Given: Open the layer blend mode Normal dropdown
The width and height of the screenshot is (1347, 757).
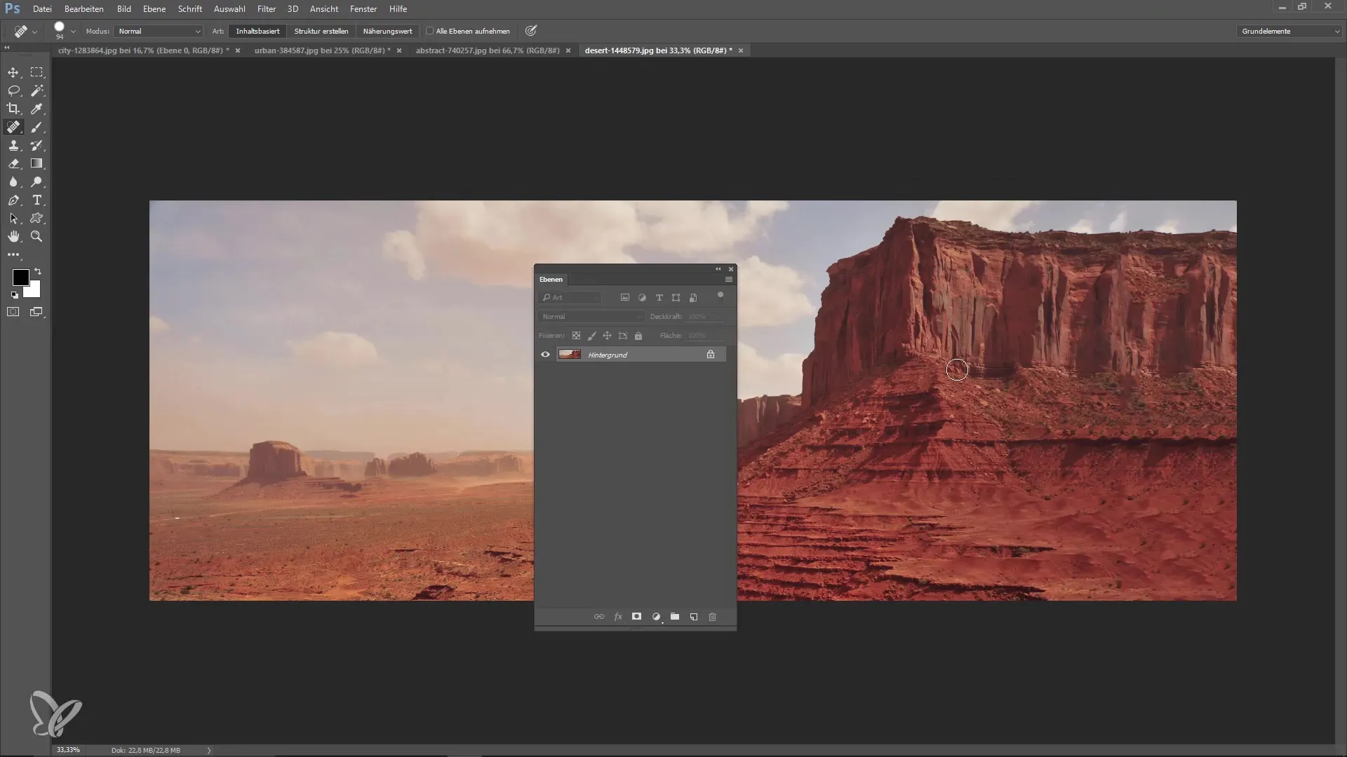Looking at the screenshot, I should click(x=591, y=317).
